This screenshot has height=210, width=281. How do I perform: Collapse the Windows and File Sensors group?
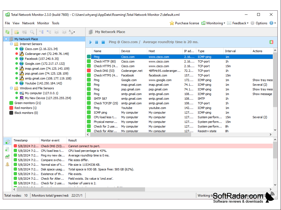11,88
